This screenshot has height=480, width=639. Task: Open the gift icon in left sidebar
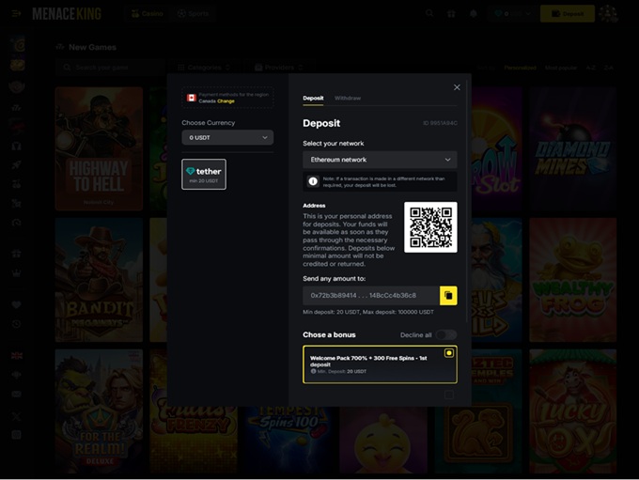[16, 254]
